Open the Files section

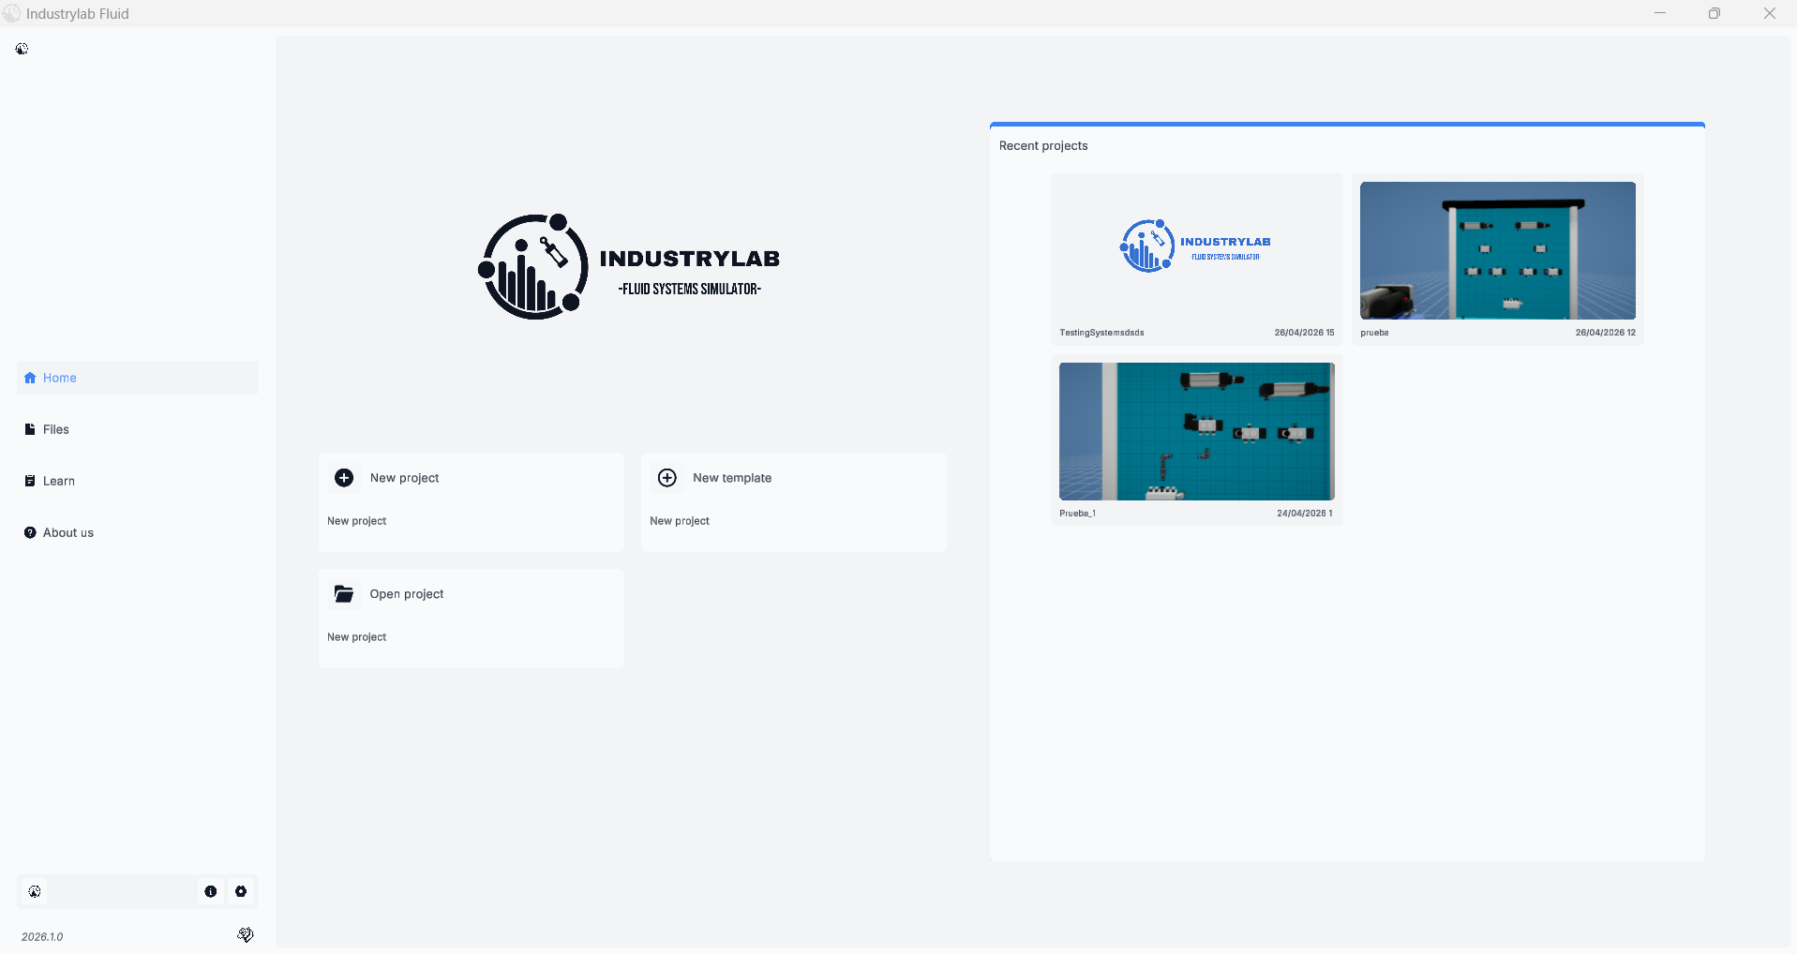tap(137, 429)
